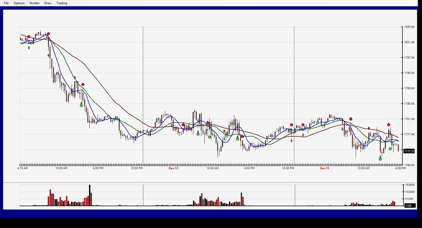This screenshot has height=228, width=422.
Task: Click the current price tag 1773.25
Action: 409,151
